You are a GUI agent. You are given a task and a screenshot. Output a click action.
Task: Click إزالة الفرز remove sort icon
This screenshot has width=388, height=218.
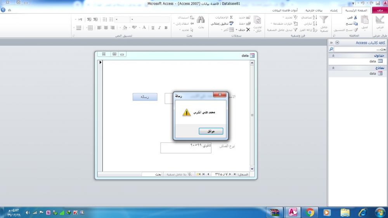tap(315, 30)
